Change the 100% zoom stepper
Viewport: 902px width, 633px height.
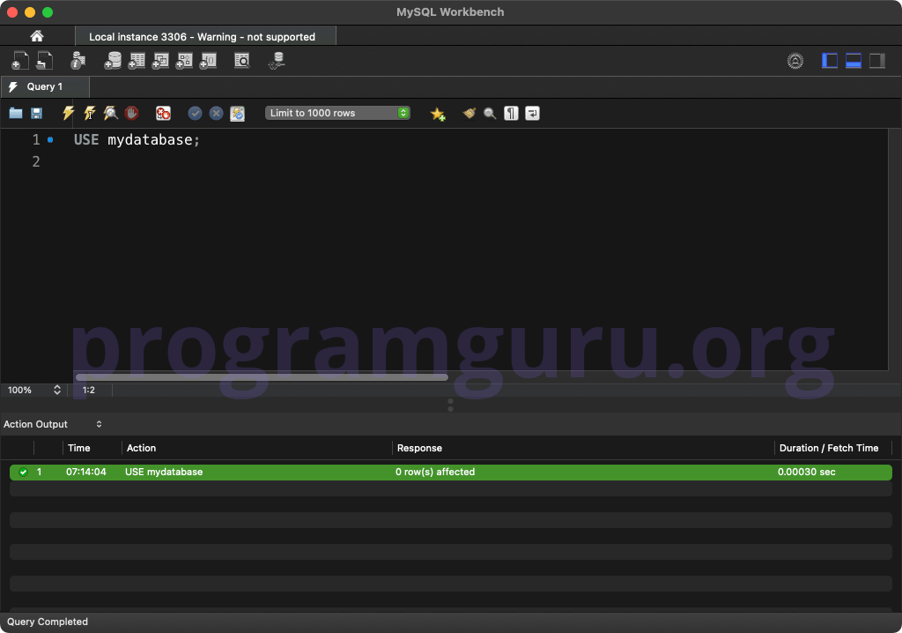pos(57,390)
